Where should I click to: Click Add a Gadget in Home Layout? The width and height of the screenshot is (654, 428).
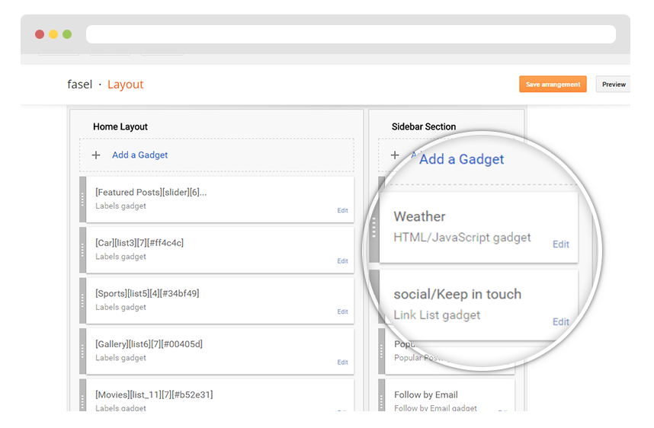pyautogui.click(x=139, y=155)
